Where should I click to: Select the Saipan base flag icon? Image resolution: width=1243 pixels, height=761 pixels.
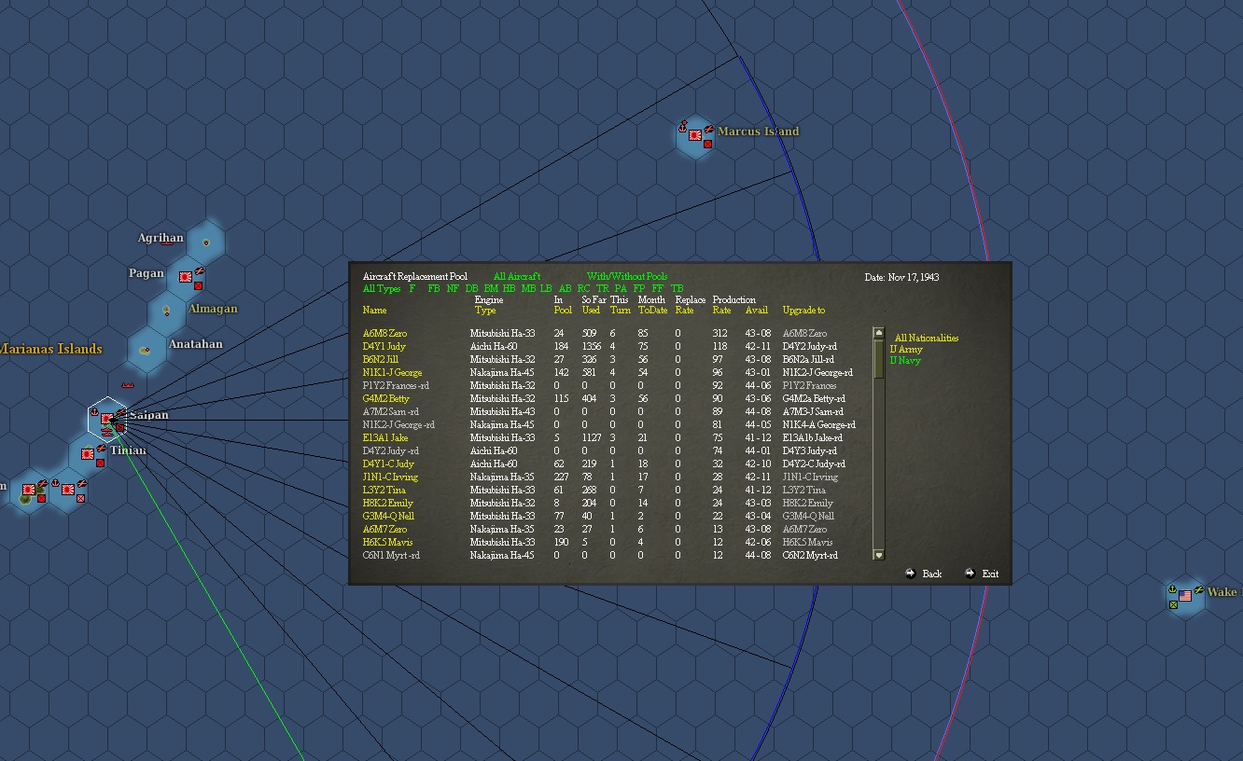pos(107,419)
